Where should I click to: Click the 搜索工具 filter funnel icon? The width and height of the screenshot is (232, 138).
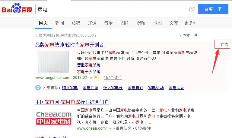180,35
